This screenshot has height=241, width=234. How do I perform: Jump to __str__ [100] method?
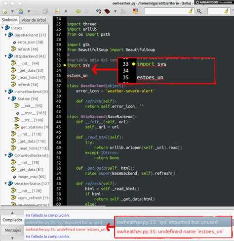click(x=32, y=120)
